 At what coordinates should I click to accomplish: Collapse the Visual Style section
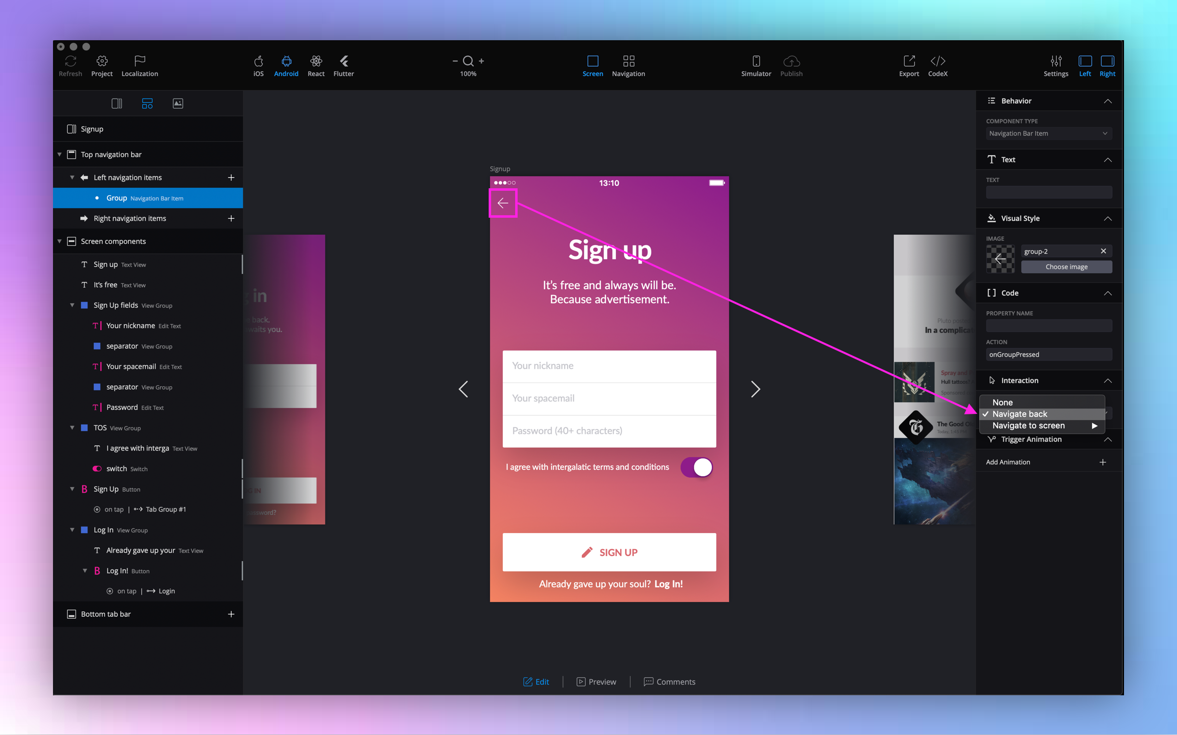[1107, 219]
